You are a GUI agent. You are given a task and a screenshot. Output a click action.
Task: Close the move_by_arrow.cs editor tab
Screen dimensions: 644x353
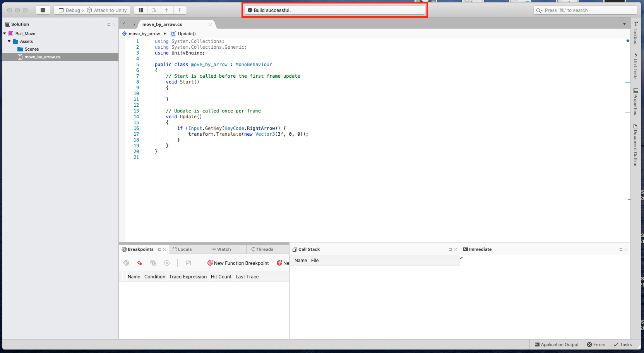(210, 24)
